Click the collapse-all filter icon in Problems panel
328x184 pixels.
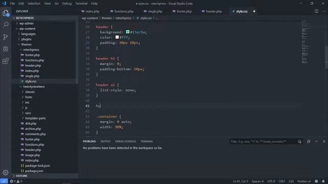point(299,142)
